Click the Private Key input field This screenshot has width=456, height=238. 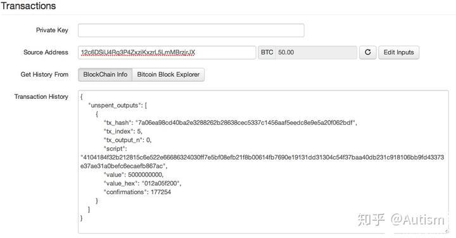191,30
